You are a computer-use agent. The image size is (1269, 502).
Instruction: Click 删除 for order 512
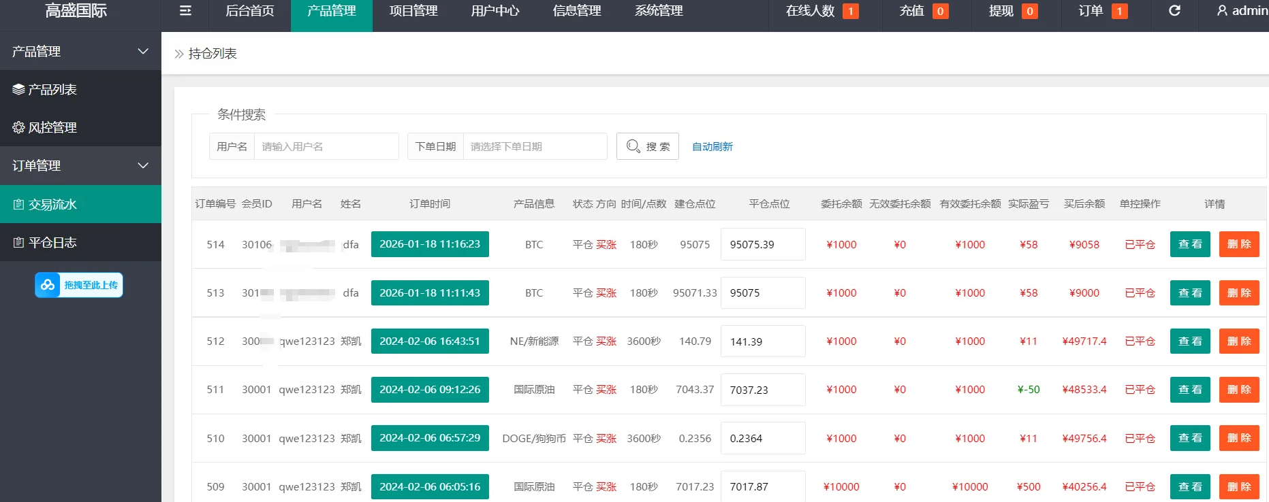pos(1239,341)
